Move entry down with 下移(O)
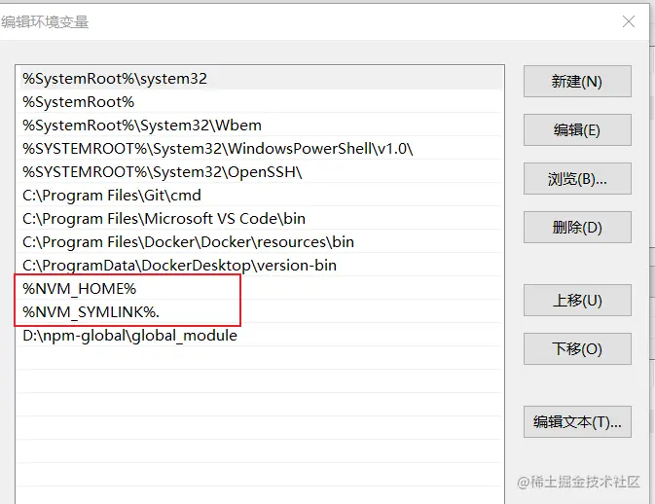The height and width of the screenshot is (504, 655). coord(577,349)
